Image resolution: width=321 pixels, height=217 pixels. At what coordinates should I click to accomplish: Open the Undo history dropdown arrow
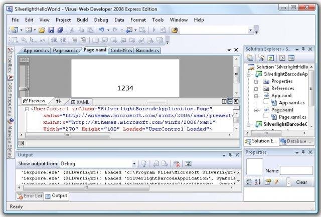[x=108, y=30]
